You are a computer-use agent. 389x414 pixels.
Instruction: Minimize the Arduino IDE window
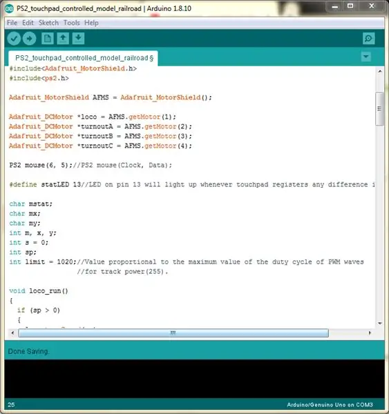(x=335, y=7)
